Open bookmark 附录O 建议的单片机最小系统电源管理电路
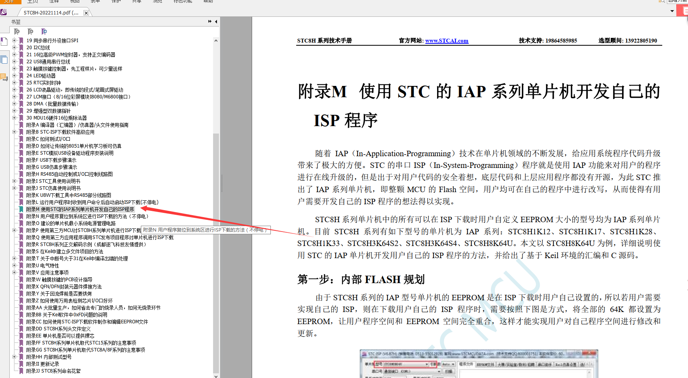Viewport: 688px width, 378px height. pos(71,223)
